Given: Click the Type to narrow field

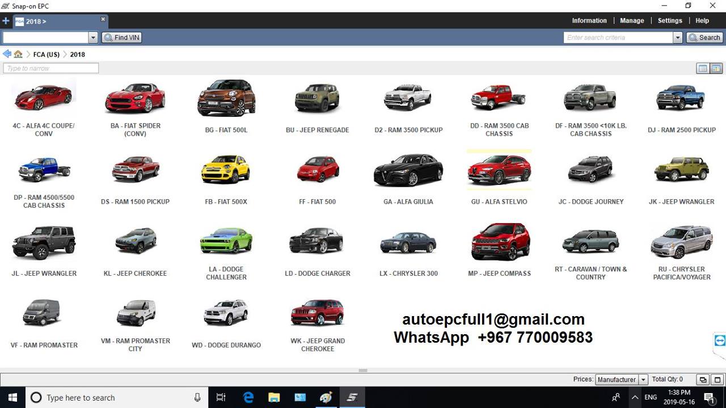Looking at the screenshot, I should (51, 68).
